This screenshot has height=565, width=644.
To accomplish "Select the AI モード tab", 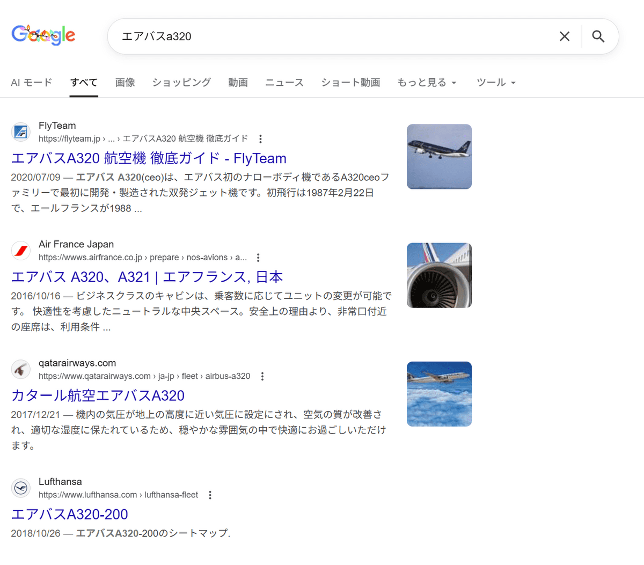I will [32, 83].
